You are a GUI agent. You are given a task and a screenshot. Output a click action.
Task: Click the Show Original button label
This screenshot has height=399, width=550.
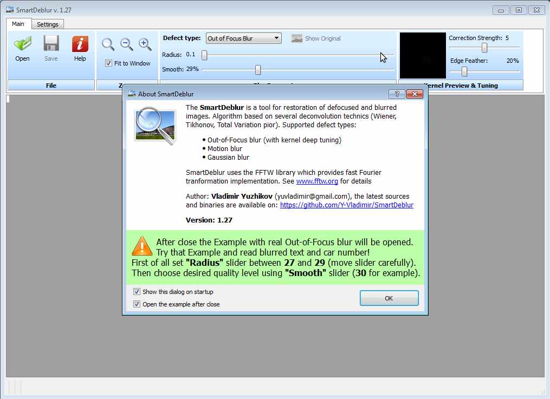click(x=323, y=38)
